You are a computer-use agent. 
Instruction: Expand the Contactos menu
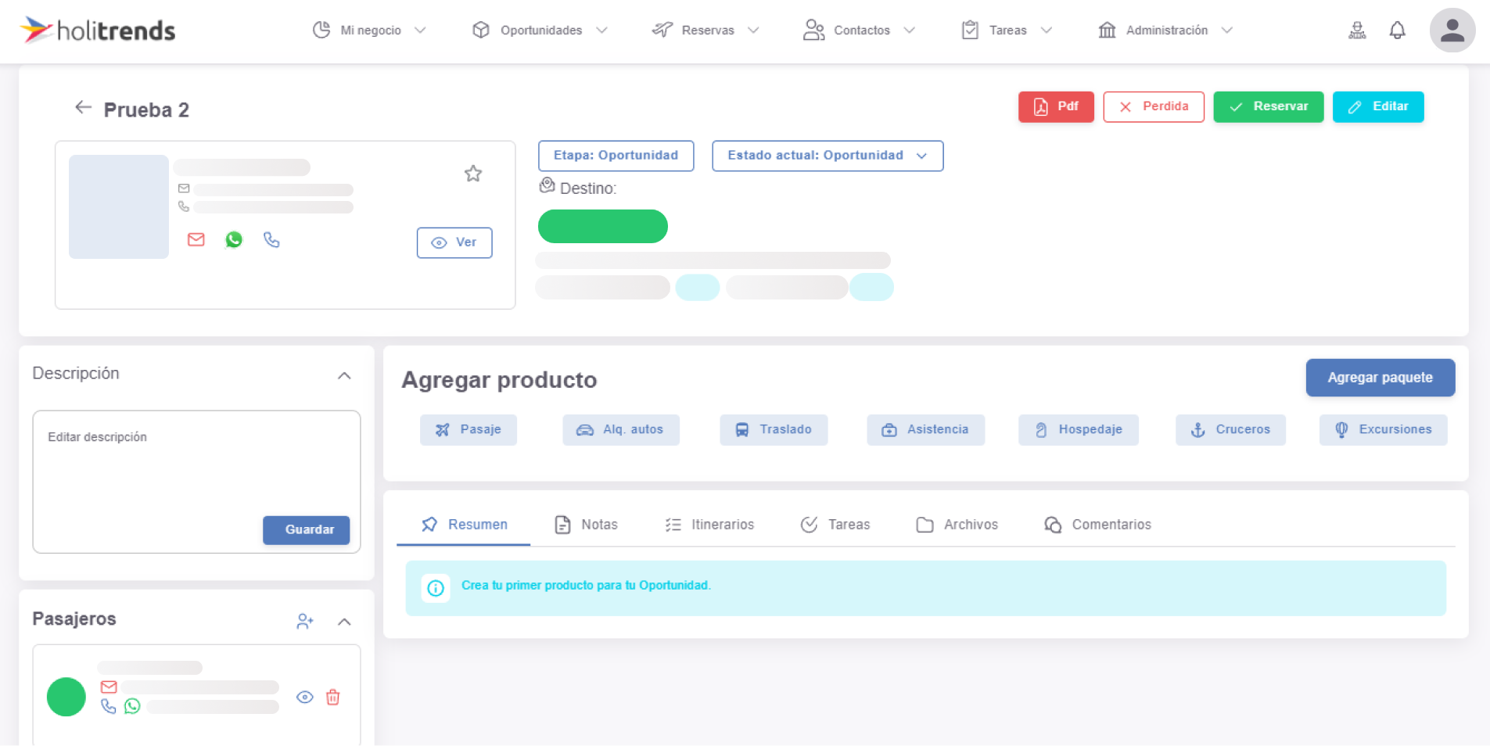click(x=859, y=30)
